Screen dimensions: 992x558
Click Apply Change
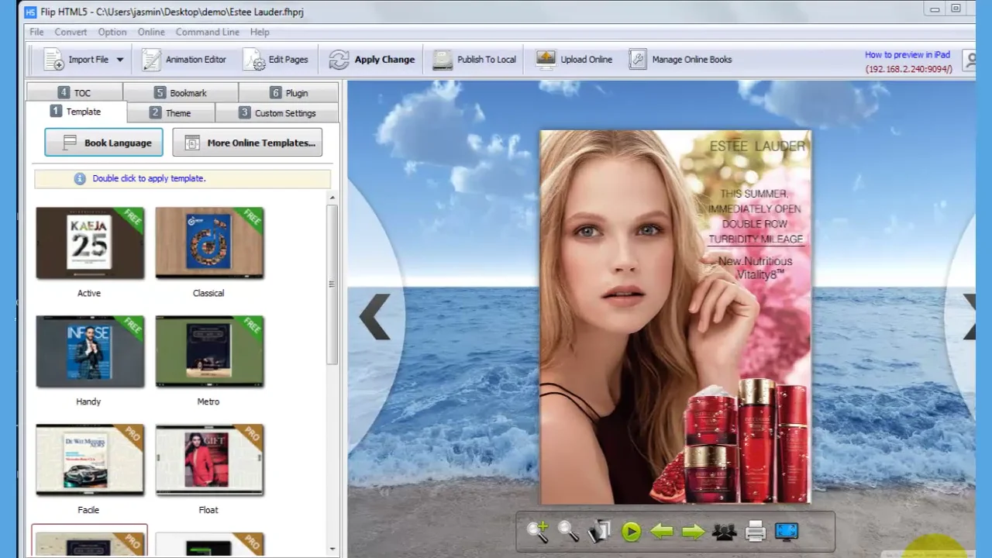coord(372,60)
